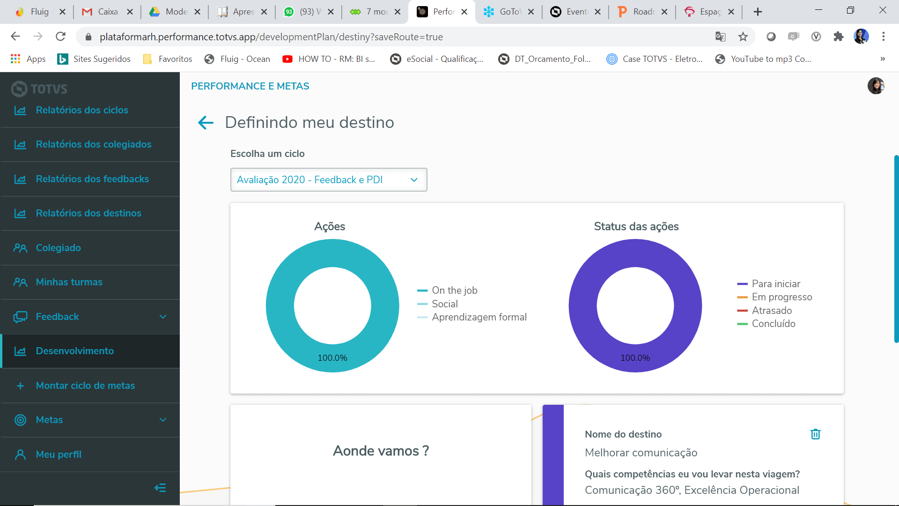Click the Google Translate icon in address bar
Viewport: 899px width, 506px height.
click(721, 37)
